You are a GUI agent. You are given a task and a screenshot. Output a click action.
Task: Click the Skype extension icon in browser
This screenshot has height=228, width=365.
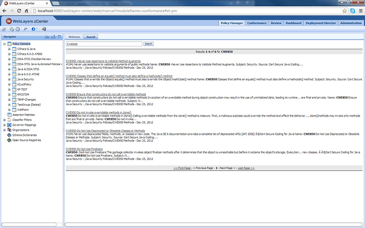click(353, 10)
